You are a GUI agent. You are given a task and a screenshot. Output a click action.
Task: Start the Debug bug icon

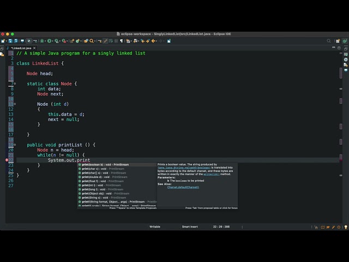(42, 41)
